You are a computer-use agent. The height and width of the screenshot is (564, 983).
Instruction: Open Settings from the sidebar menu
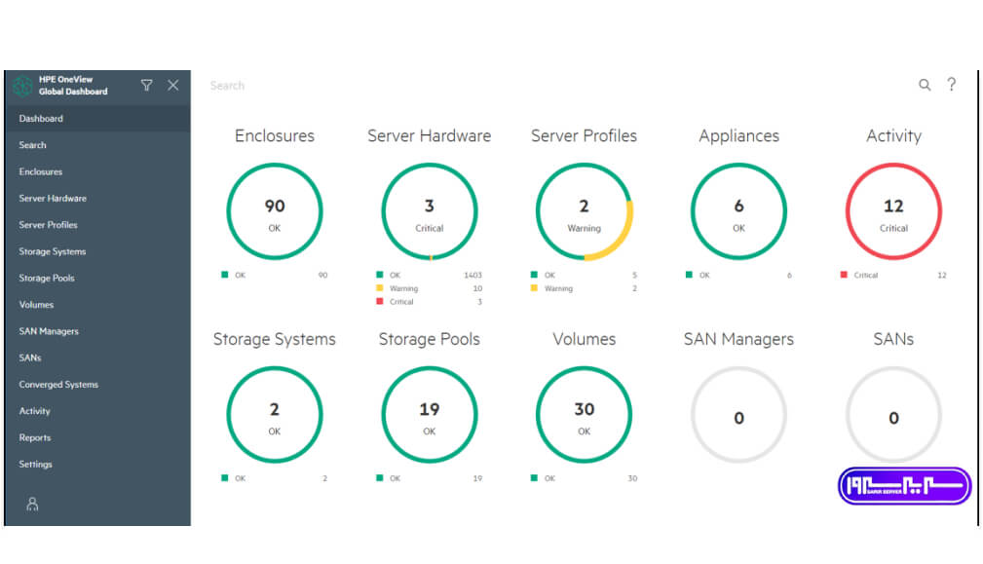point(36,465)
